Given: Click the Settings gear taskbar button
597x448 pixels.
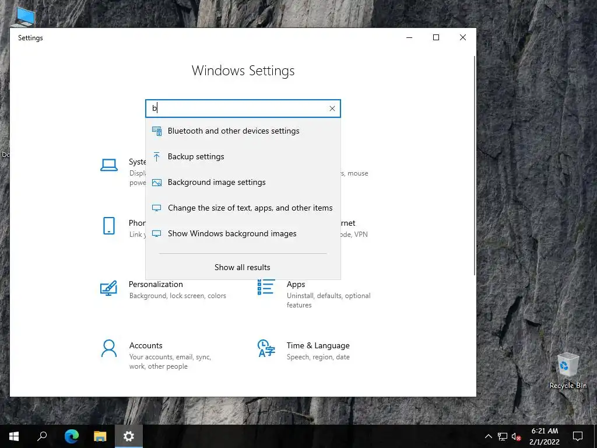Looking at the screenshot, I should [x=129, y=436].
